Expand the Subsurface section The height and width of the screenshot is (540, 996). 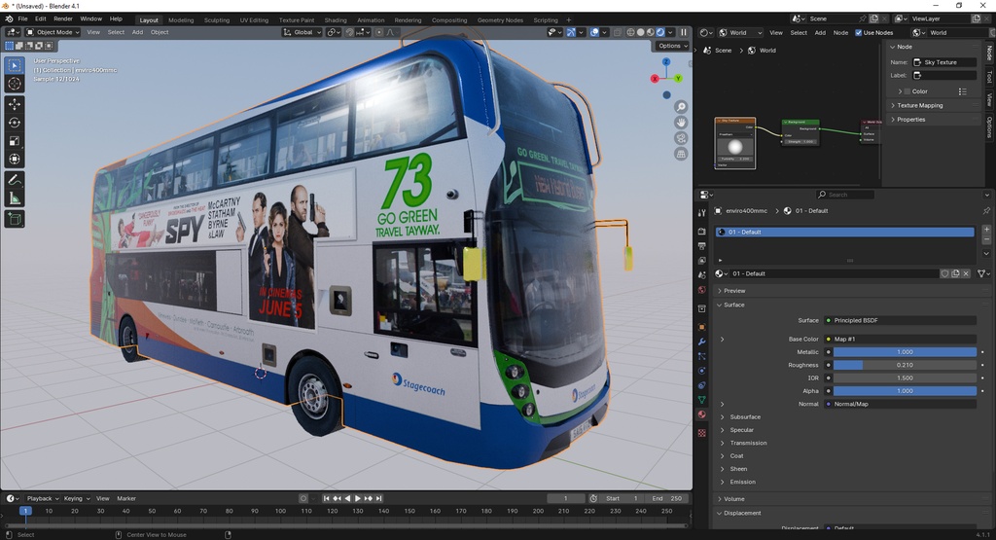(744, 417)
